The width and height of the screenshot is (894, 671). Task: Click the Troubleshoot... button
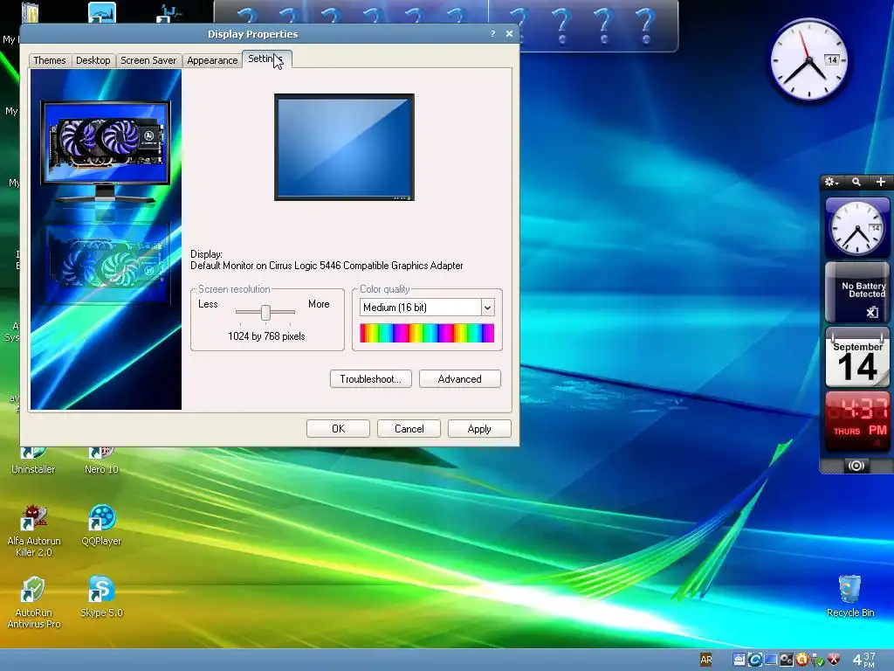tap(370, 379)
